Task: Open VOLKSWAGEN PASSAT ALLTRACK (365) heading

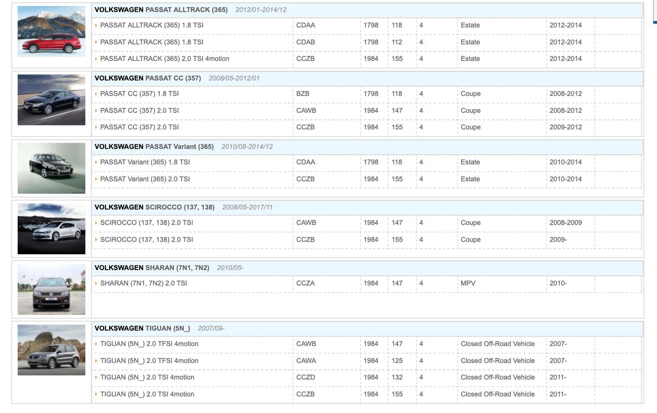Action: coord(161,10)
